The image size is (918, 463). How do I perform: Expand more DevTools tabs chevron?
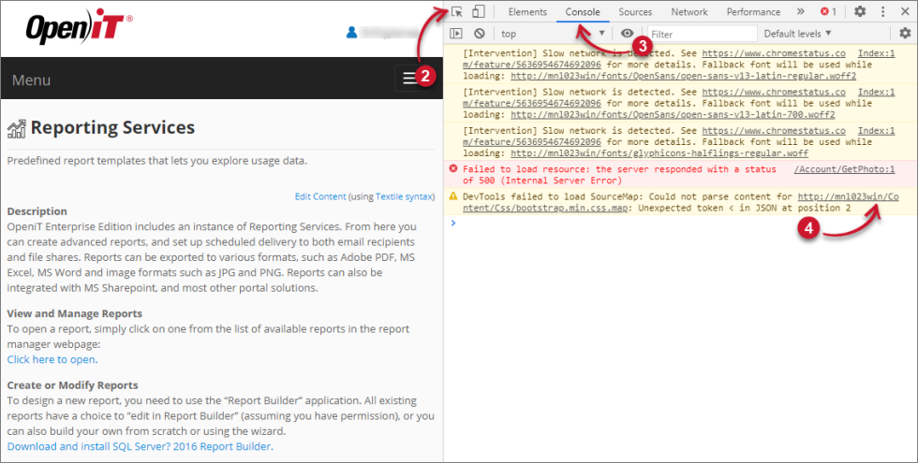coord(800,11)
